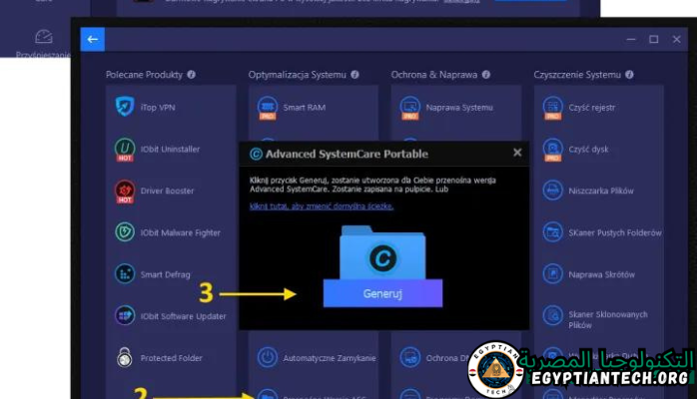Open iTop VPN shield icon
Image resolution: width=697 pixels, height=399 pixels.
pyautogui.click(x=125, y=107)
